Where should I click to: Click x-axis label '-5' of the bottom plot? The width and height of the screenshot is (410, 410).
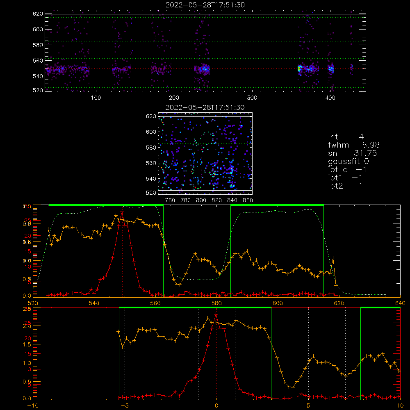pos(125,406)
